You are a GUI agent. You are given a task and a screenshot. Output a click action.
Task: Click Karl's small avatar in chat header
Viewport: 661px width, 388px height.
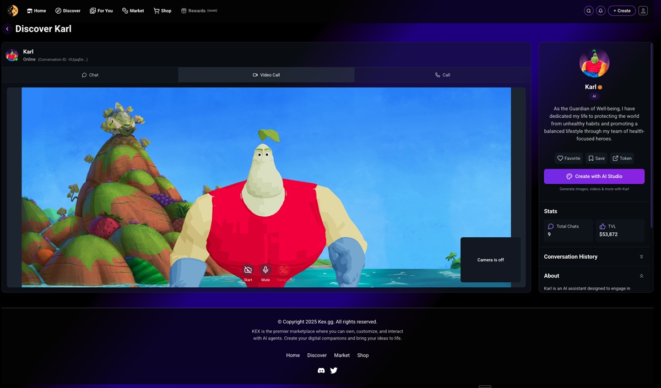[12, 55]
